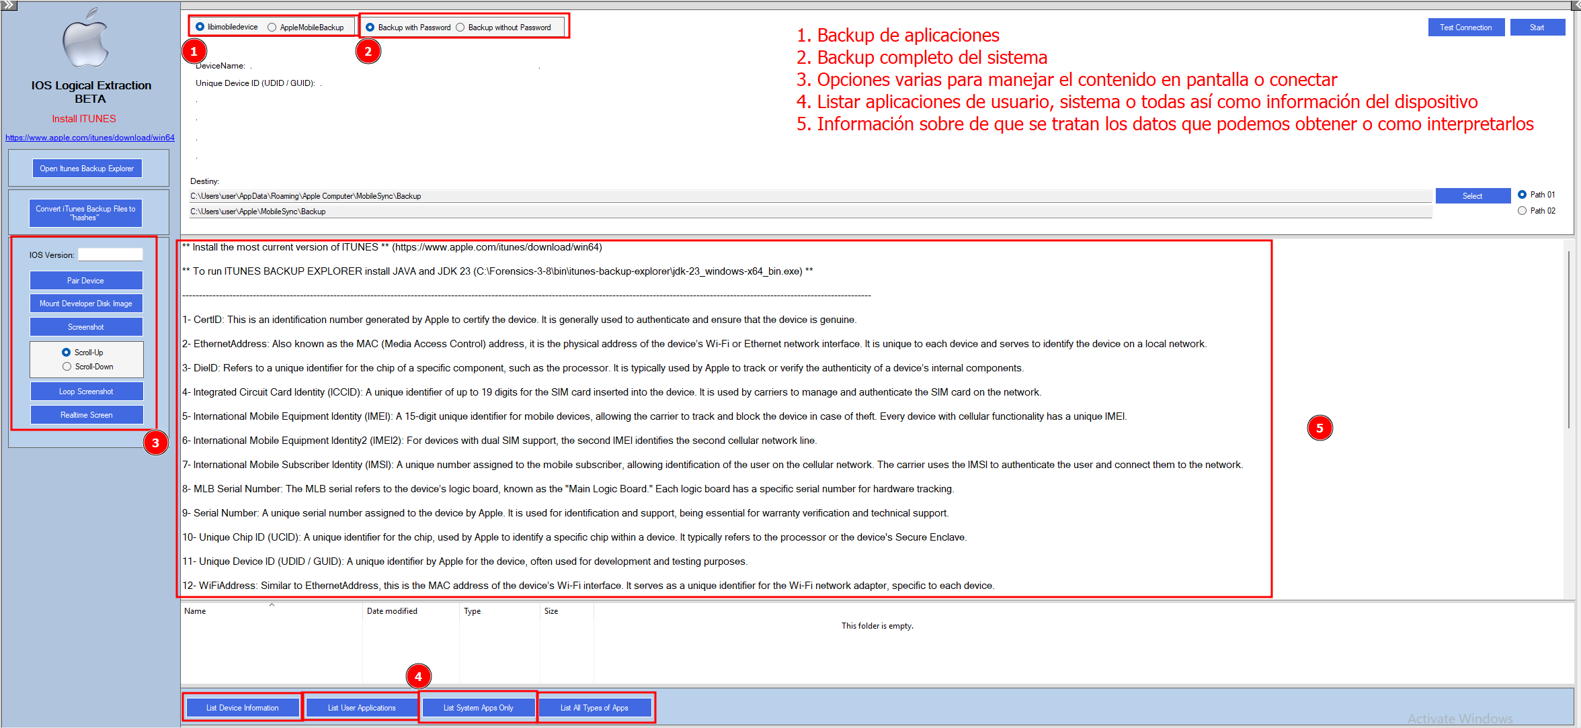Take a Screenshot of device

(x=86, y=327)
